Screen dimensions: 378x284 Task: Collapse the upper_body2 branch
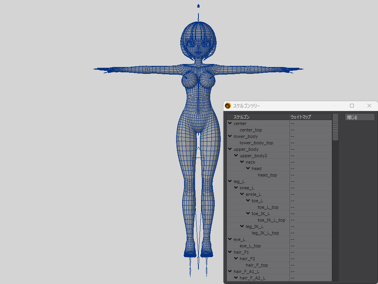click(236, 156)
